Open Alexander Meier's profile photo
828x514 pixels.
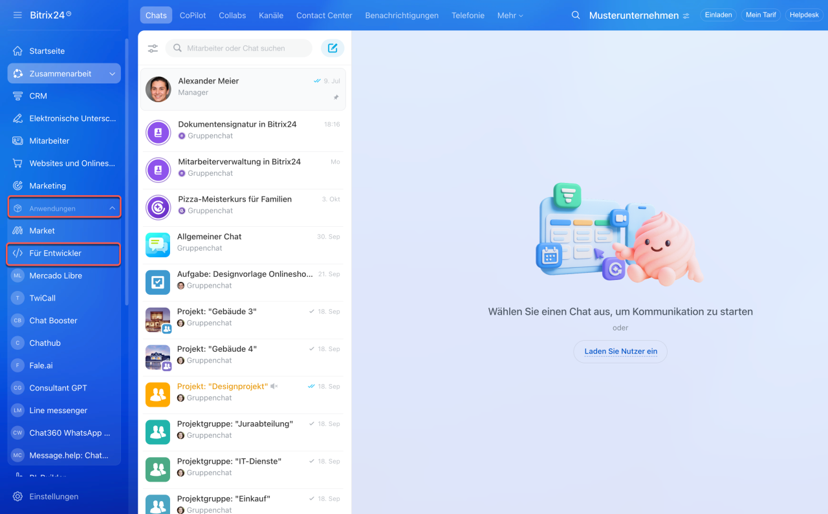[158, 89]
